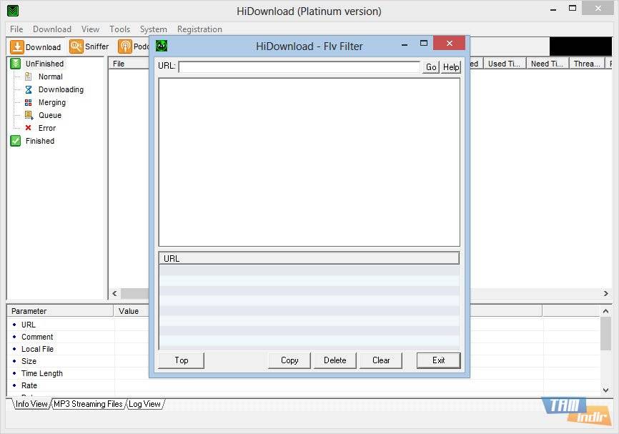Select the Queue category

[x=49, y=115]
